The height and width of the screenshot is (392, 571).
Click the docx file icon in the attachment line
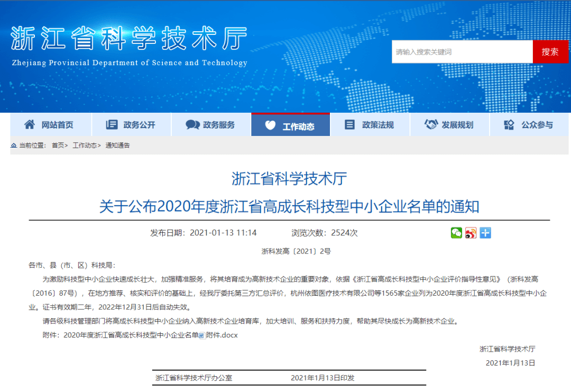201,335
